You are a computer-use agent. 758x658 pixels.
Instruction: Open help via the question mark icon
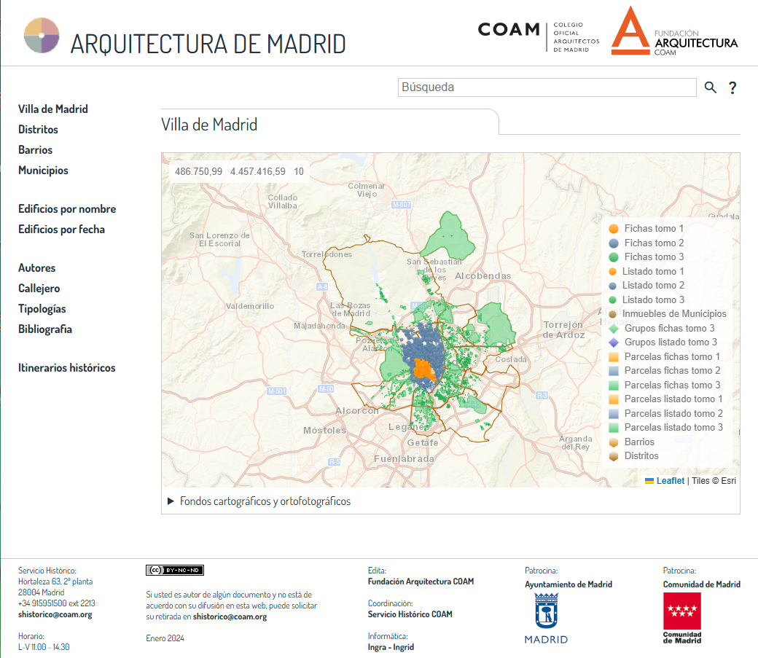point(732,88)
